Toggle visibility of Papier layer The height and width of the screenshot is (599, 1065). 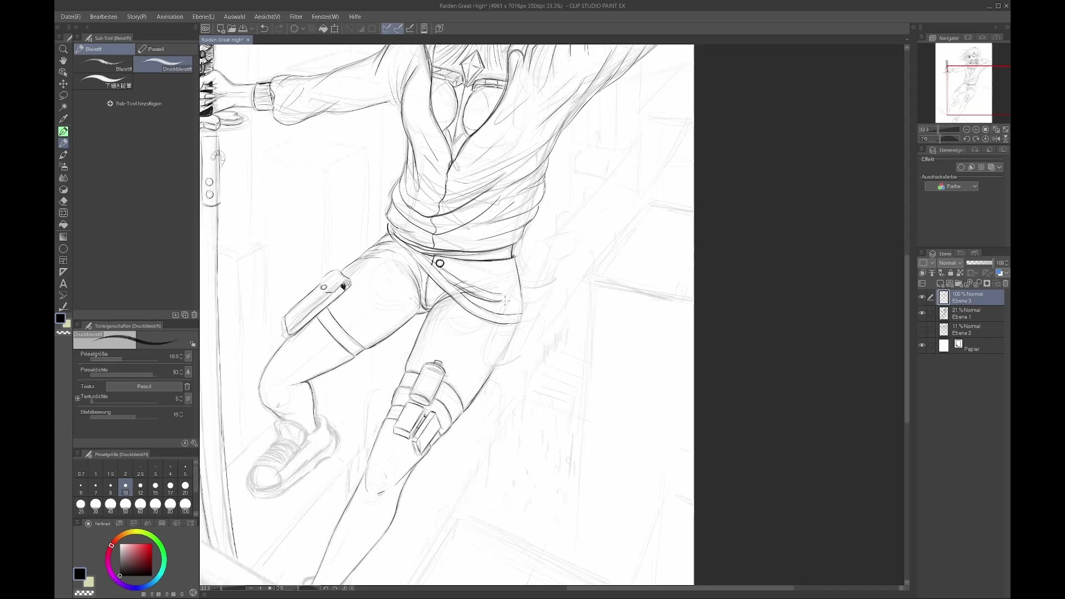922,346
